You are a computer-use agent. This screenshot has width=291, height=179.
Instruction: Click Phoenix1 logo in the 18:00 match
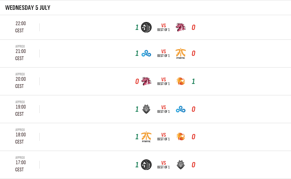click(x=181, y=137)
